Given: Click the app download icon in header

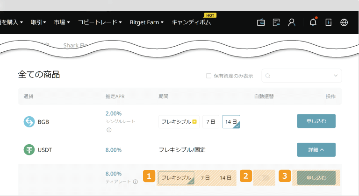Looking at the screenshot, I should 329,22.
